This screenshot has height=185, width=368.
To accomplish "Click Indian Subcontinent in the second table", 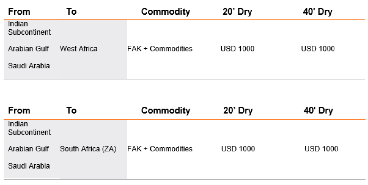I will pos(29,128).
